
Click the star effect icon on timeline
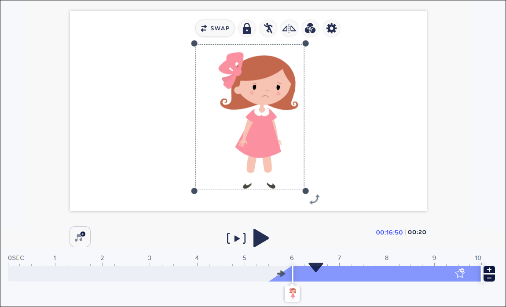[460, 273]
